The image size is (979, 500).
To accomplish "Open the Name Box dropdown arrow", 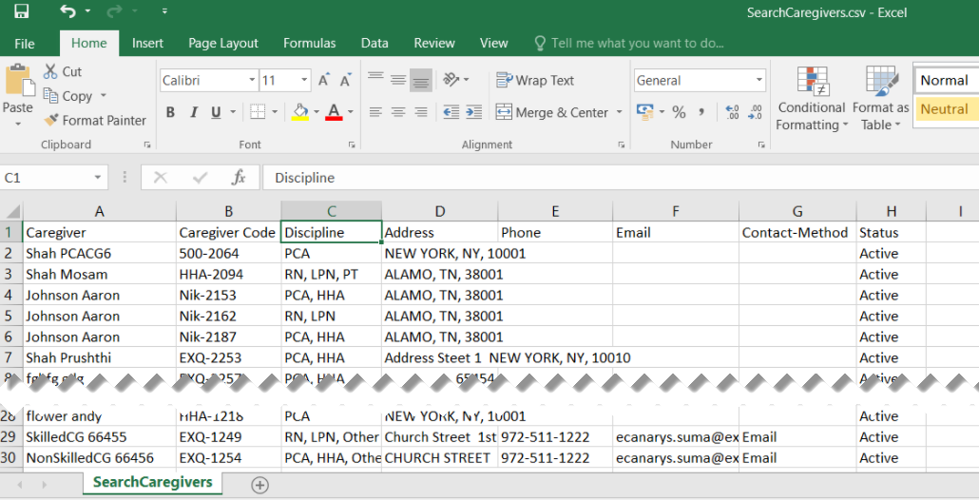I will click(x=99, y=178).
